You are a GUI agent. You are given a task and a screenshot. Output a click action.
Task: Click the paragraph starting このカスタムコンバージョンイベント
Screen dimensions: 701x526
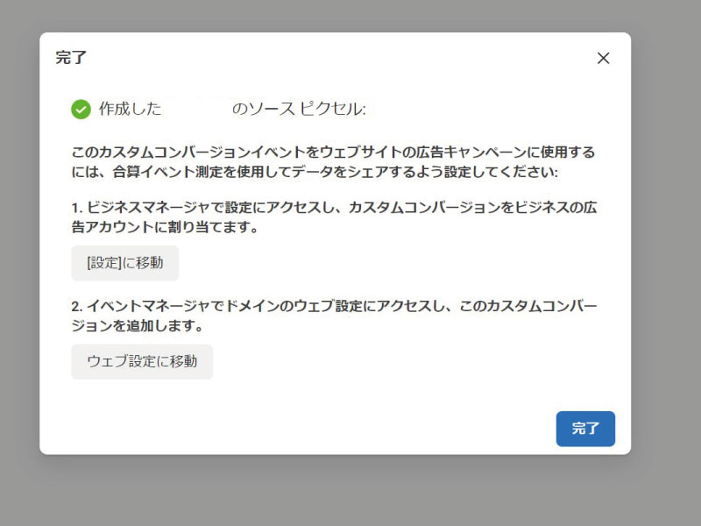(x=333, y=162)
